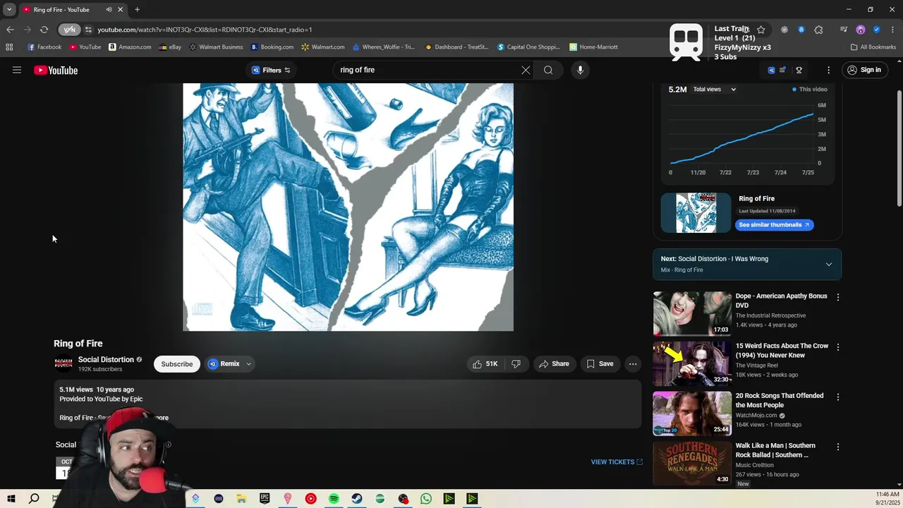Click the Share button
The width and height of the screenshot is (903, 508).
554,364
